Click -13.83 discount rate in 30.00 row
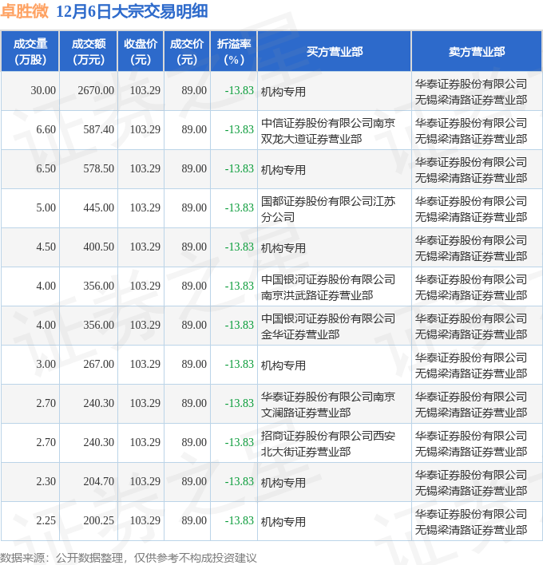The image size is (543, 565). click(240, 90)
